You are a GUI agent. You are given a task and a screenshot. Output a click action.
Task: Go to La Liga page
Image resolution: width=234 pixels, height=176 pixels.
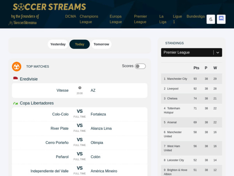coord(163,19)
